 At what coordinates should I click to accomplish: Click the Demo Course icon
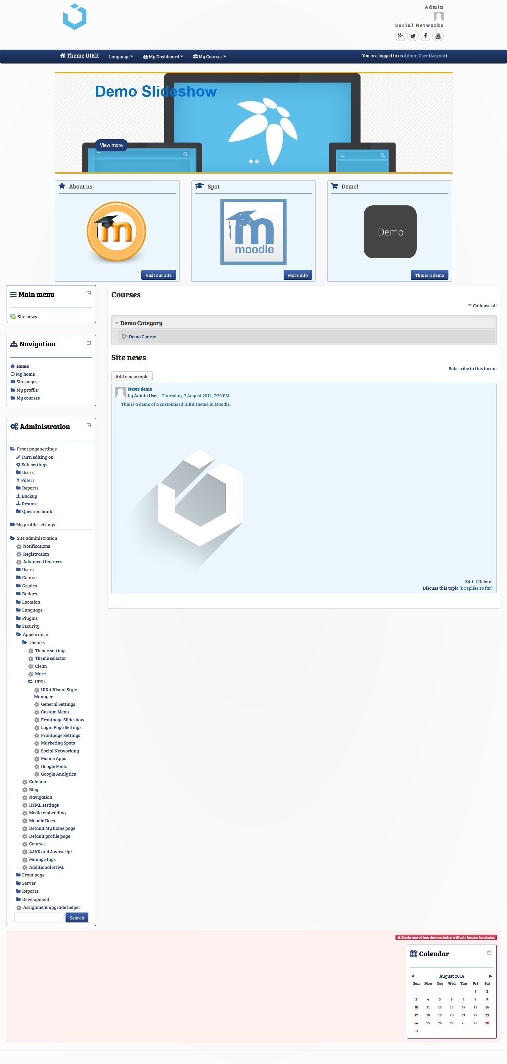coord(124,337)
